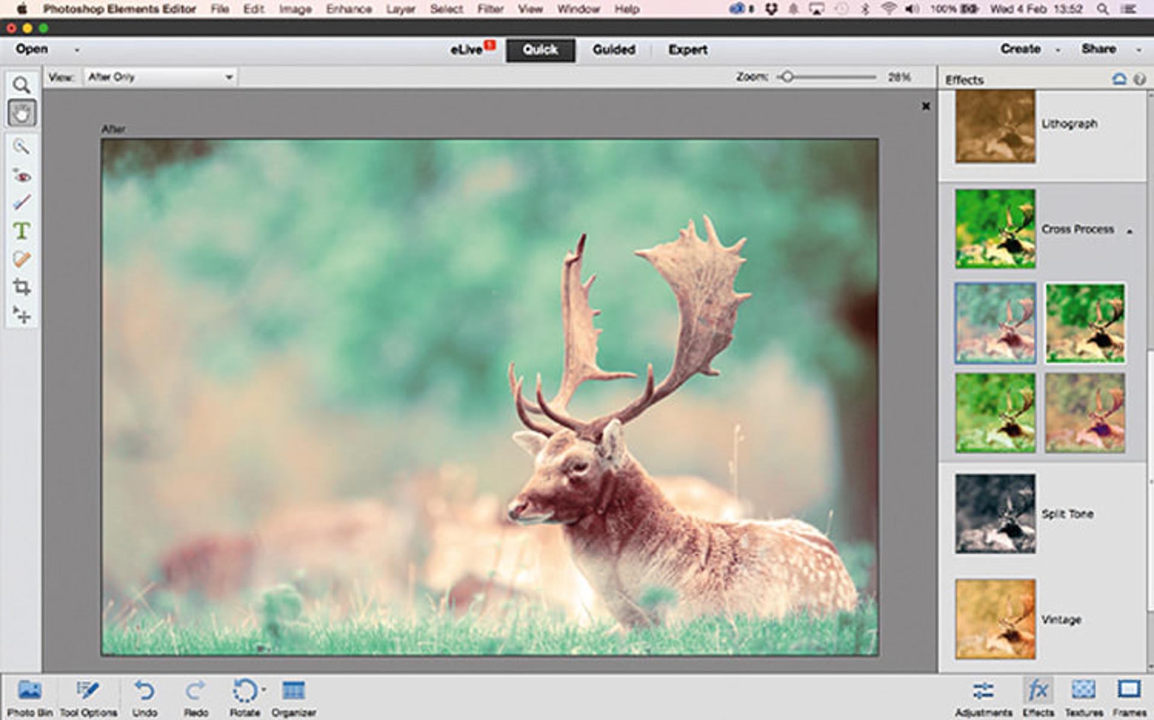
Task: Toggle the Photo Bin panel
Action: [29, 698]
